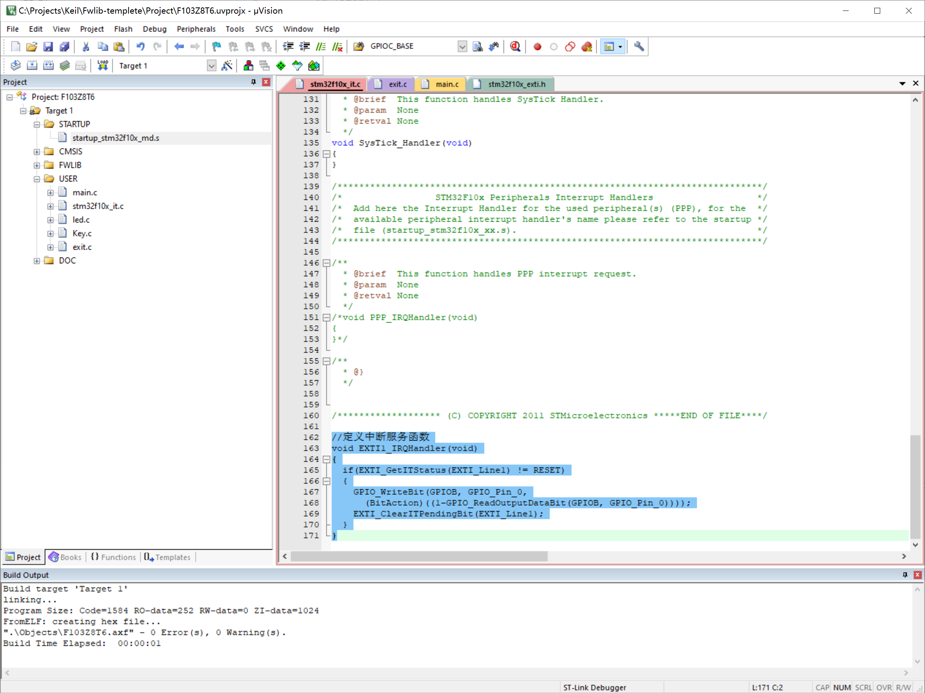Expand the FWLIB folder in project

[37, 165]
